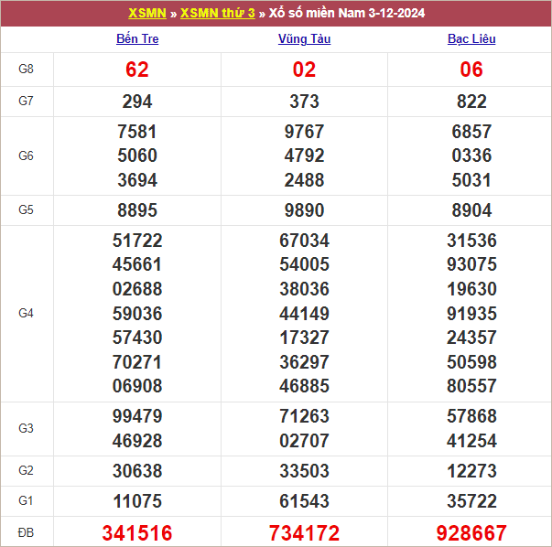Select the G7 row label

pos(26,101)
